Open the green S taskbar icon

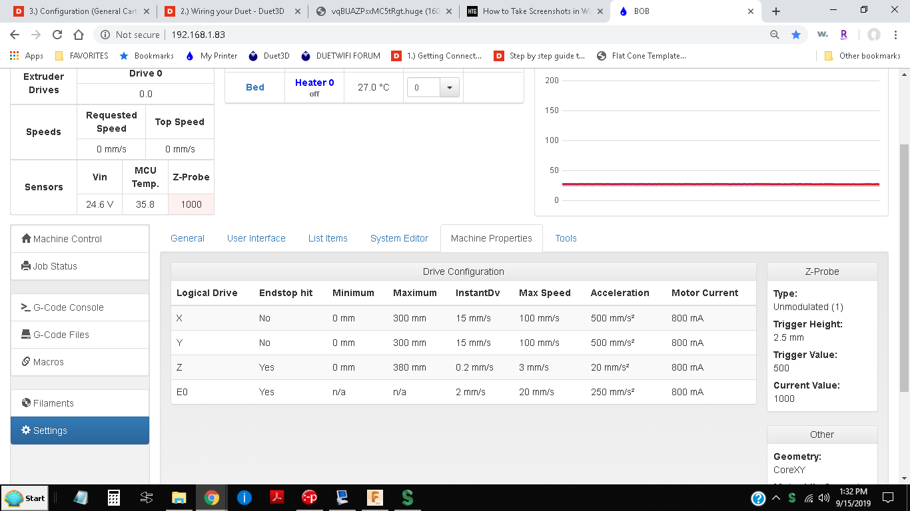pyautogui.click(x=408, y=498)
